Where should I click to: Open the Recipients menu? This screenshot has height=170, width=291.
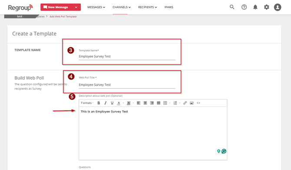coord(148,7)
